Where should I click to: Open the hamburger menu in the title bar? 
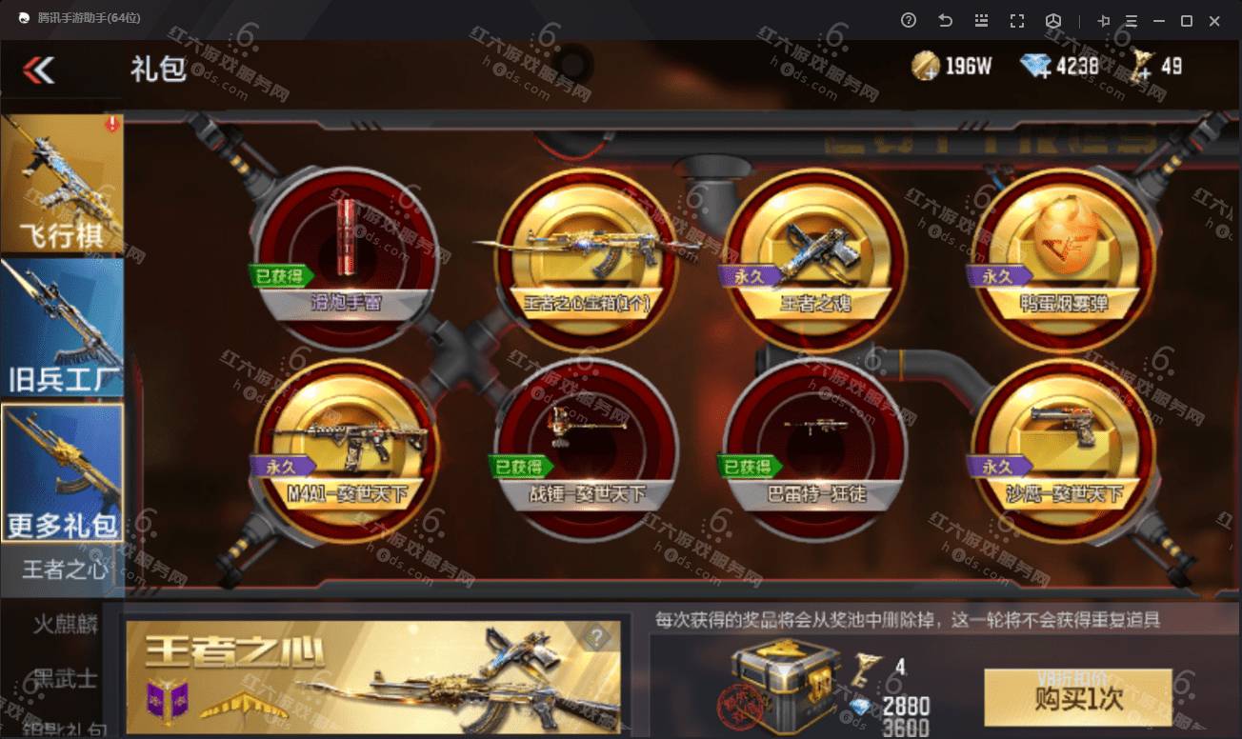[x=1131, y=20]
